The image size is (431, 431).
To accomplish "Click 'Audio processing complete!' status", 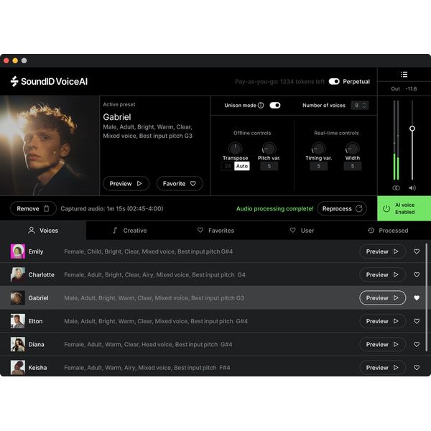I will 274,208.
